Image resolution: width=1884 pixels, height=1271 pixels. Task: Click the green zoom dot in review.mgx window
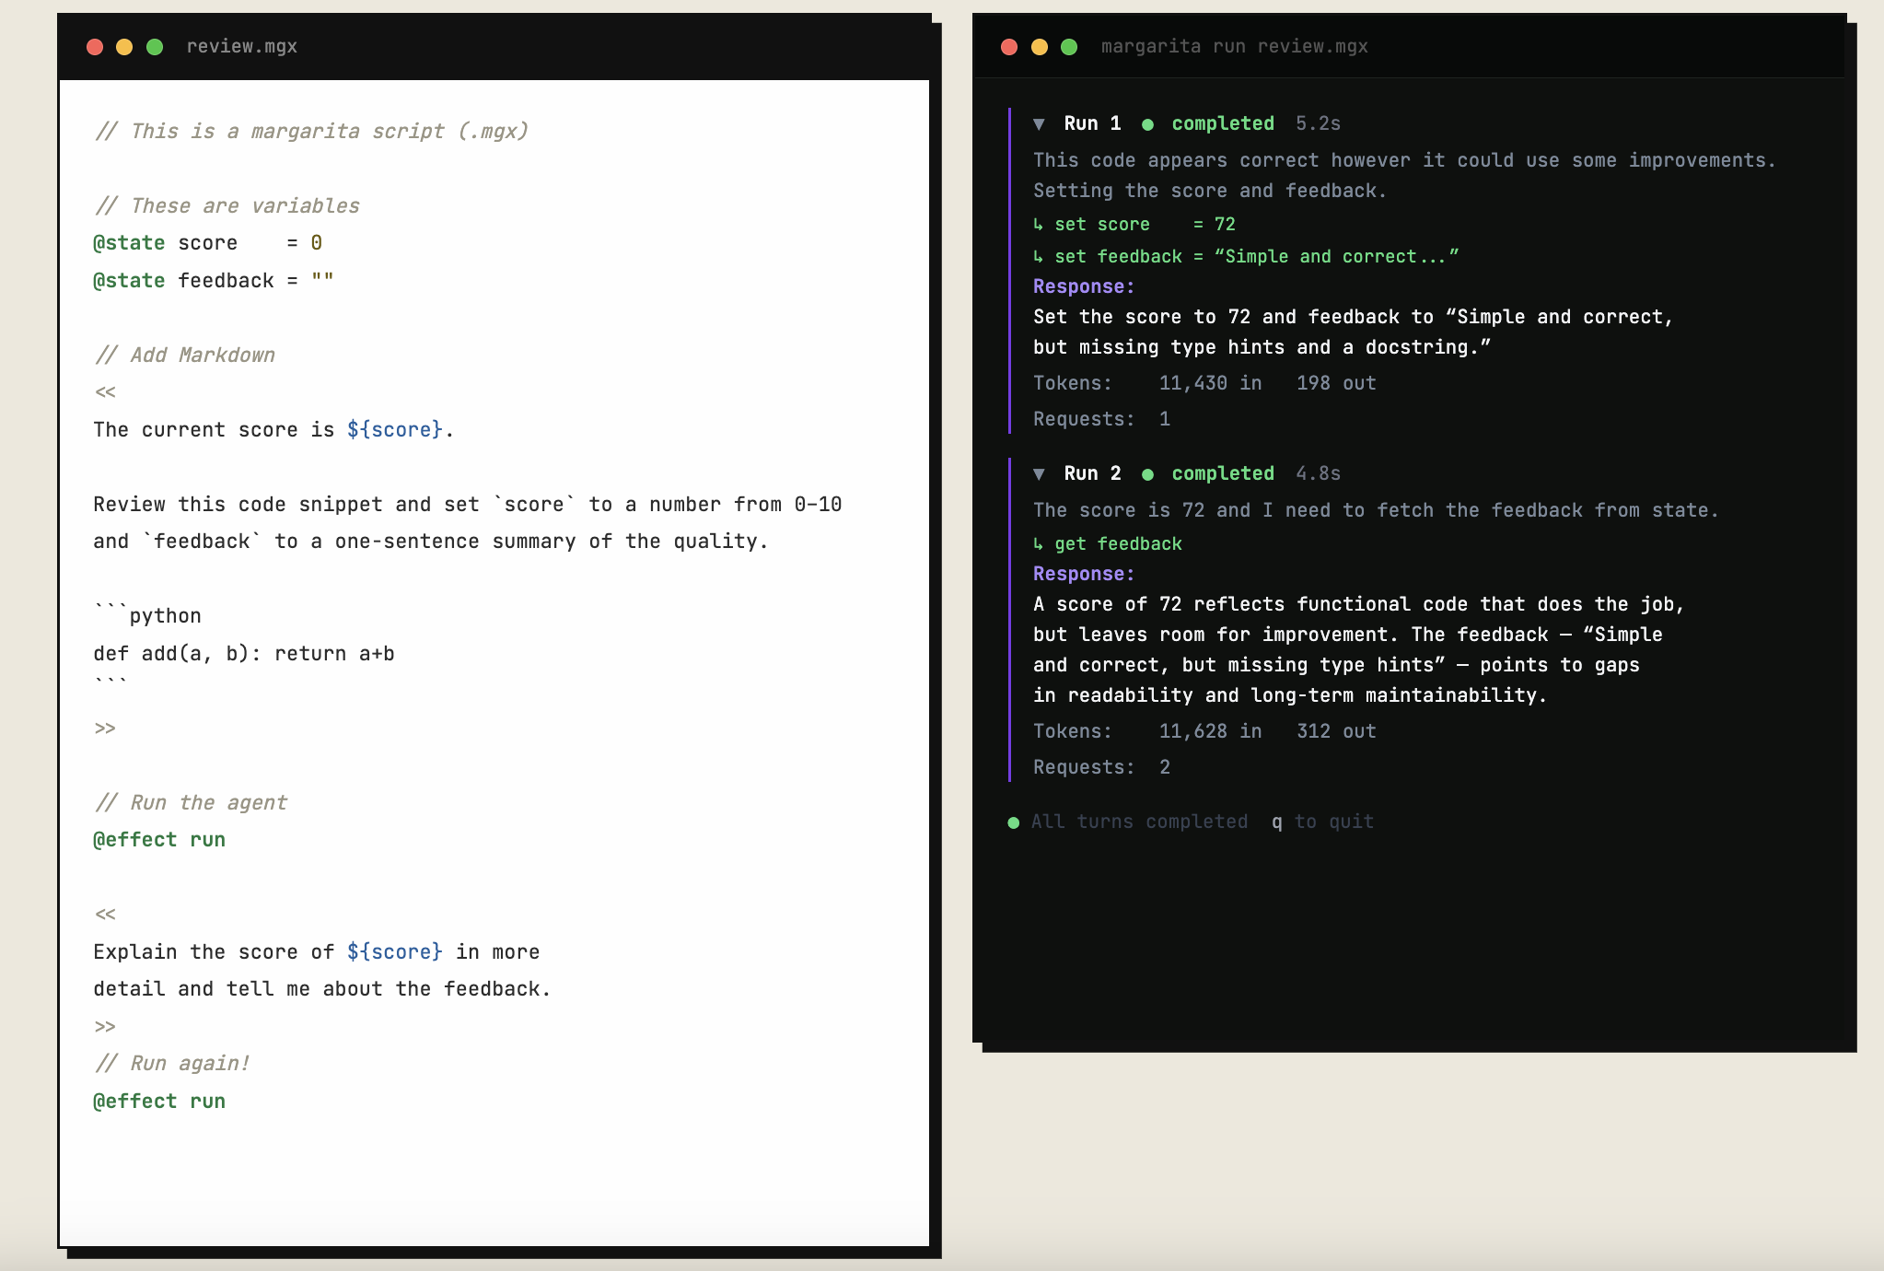[155, 47]
